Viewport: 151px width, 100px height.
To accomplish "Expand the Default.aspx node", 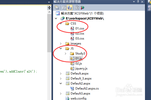I will (61, 73).
